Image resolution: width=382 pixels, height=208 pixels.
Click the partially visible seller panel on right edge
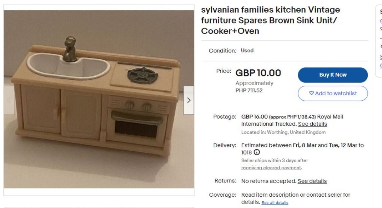(x=379, y=41)
